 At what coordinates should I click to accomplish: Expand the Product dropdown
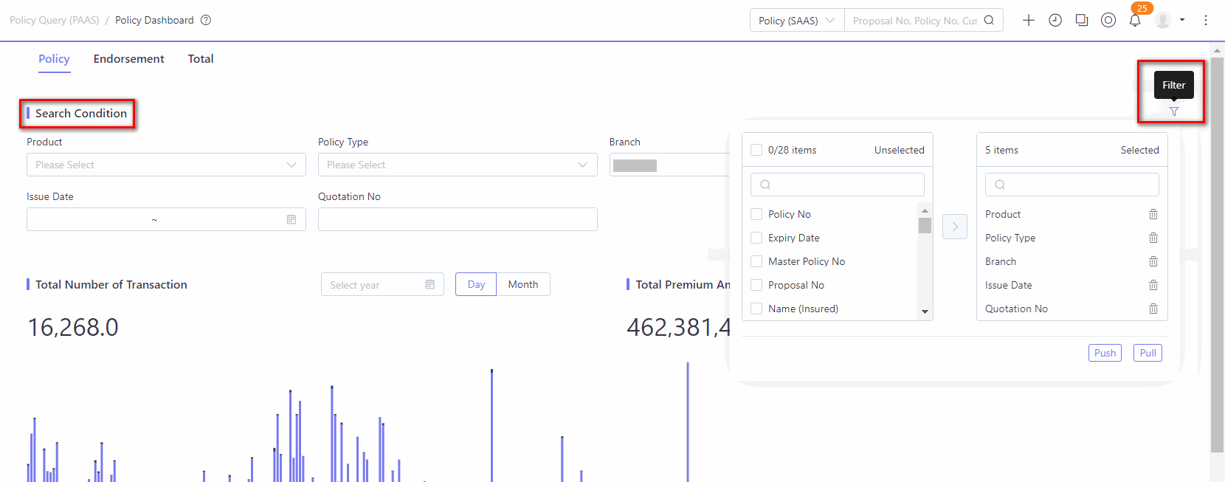[x=166, y=165]
